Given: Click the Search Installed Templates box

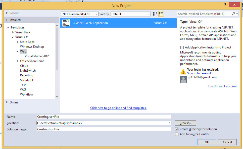Looking at the screenshot, I should point(204,14).
